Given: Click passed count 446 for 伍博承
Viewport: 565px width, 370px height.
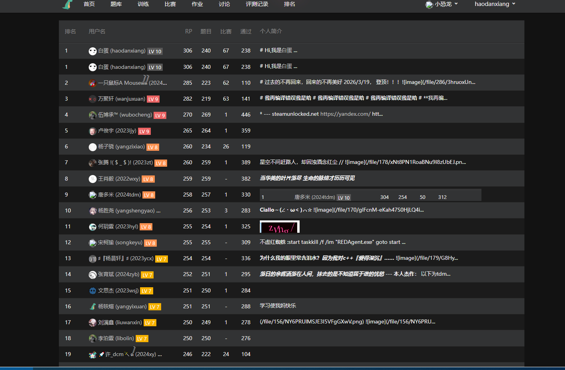Looking at the screenshot, I should click(246, 115).
